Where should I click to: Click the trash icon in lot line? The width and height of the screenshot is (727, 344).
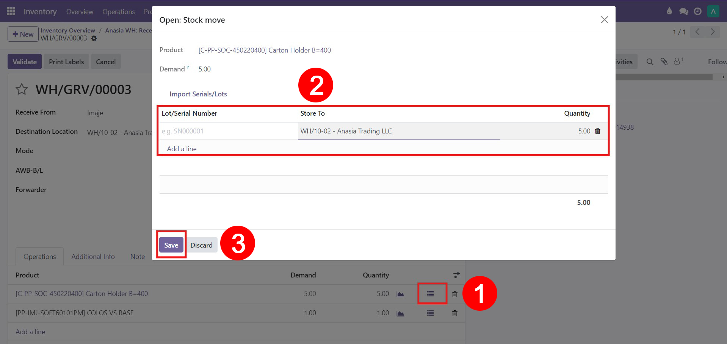point(598,131)
